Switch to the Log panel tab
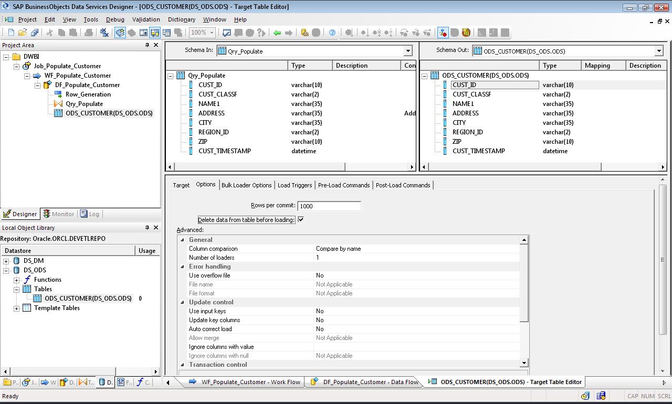The width and height of the screenshot is (672, 404). [90, 214]
